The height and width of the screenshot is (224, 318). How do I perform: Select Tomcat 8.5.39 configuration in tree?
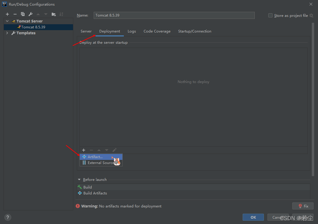[38, 27]
